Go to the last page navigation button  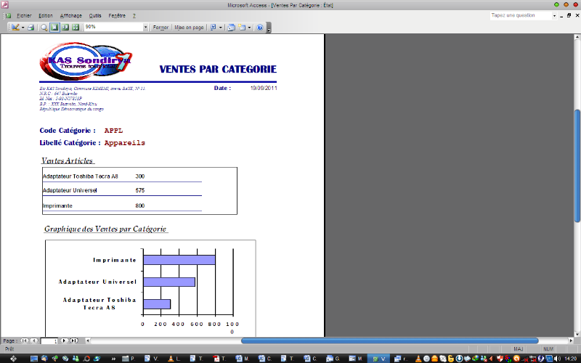click(74, 340)
